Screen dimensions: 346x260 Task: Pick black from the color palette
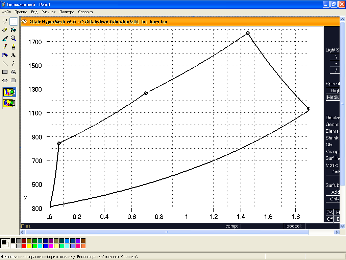coord(13,241)
